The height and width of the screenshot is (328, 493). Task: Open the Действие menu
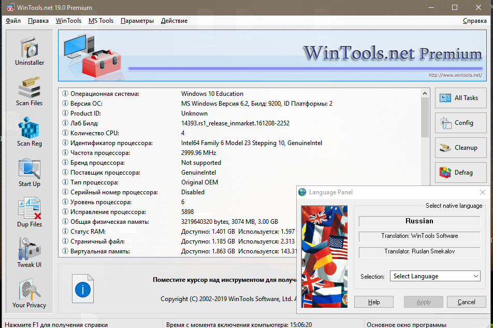[x=174, y=21]
